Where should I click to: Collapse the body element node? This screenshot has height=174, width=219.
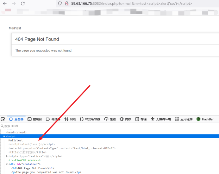point(4,136)
